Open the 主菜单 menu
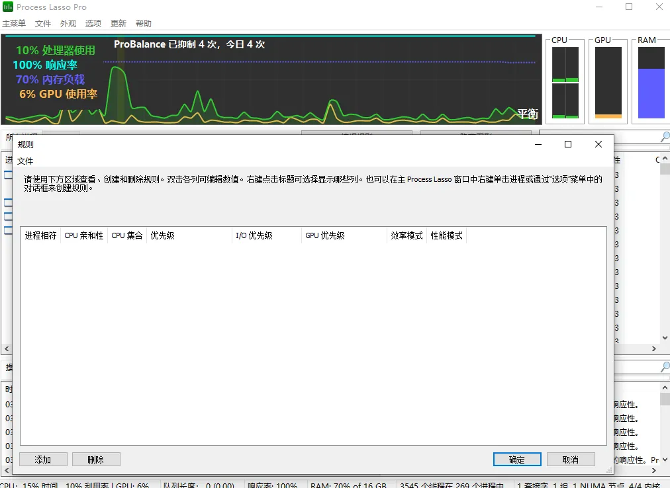This screenshot has width=670, height=488. pyautogui.click(x=15, y=23)
